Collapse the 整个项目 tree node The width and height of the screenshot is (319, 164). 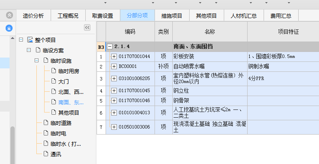(x=21, y=40)
